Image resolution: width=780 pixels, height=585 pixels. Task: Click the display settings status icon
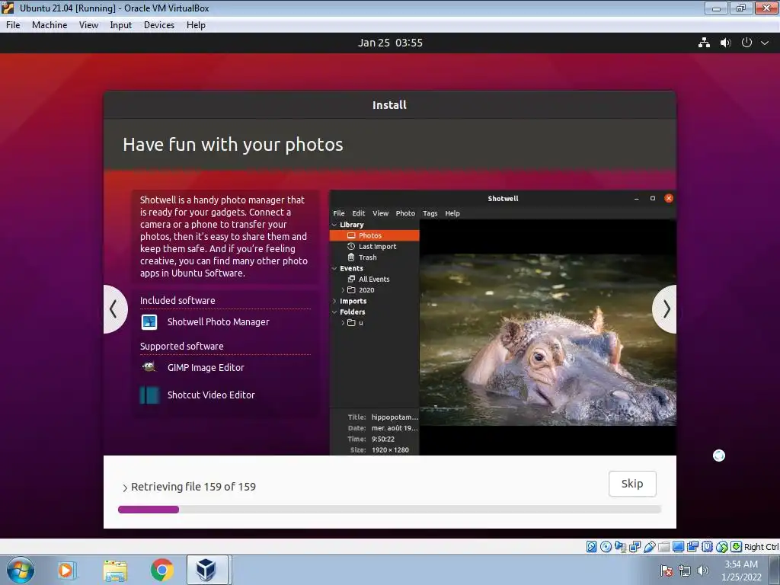coord(679,547)
